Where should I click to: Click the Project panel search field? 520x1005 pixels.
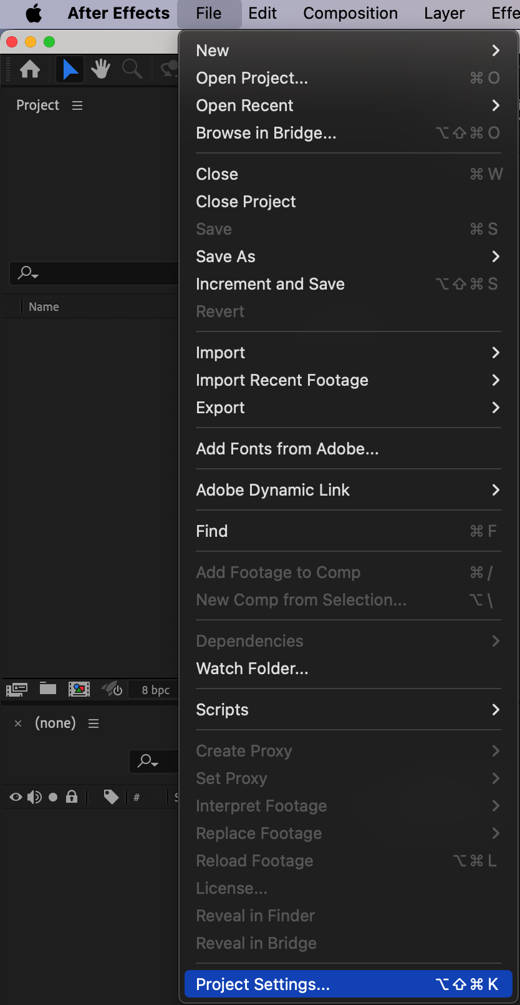(x=94, y=273)
